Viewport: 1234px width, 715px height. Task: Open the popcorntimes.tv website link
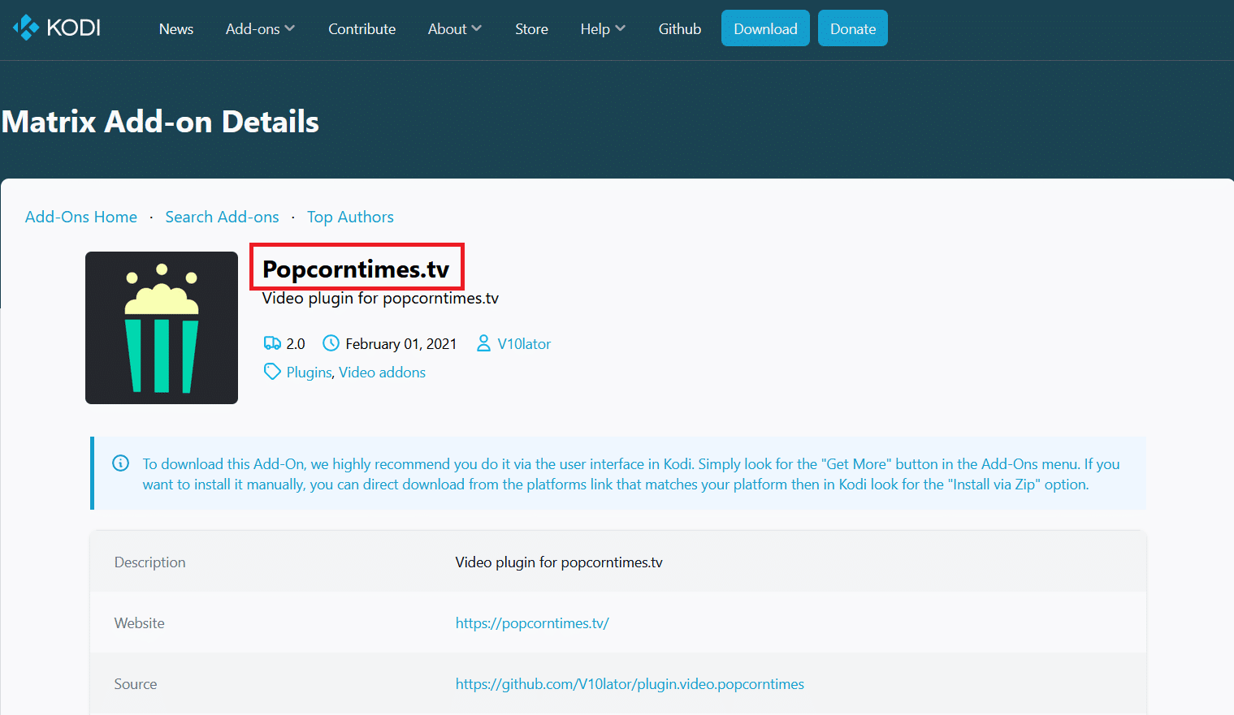click(532, 623)
